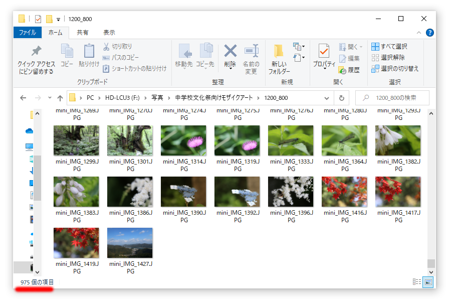This screenshot has height=301, width=451.
Task: Switch to large icons view in status bar
Action: click(x=428, y=282)
